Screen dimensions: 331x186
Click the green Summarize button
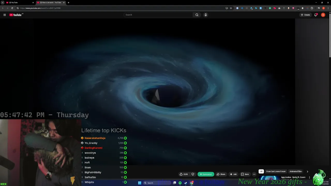206,174
